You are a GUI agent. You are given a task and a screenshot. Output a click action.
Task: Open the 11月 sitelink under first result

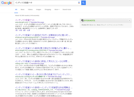tap(20, 30)
